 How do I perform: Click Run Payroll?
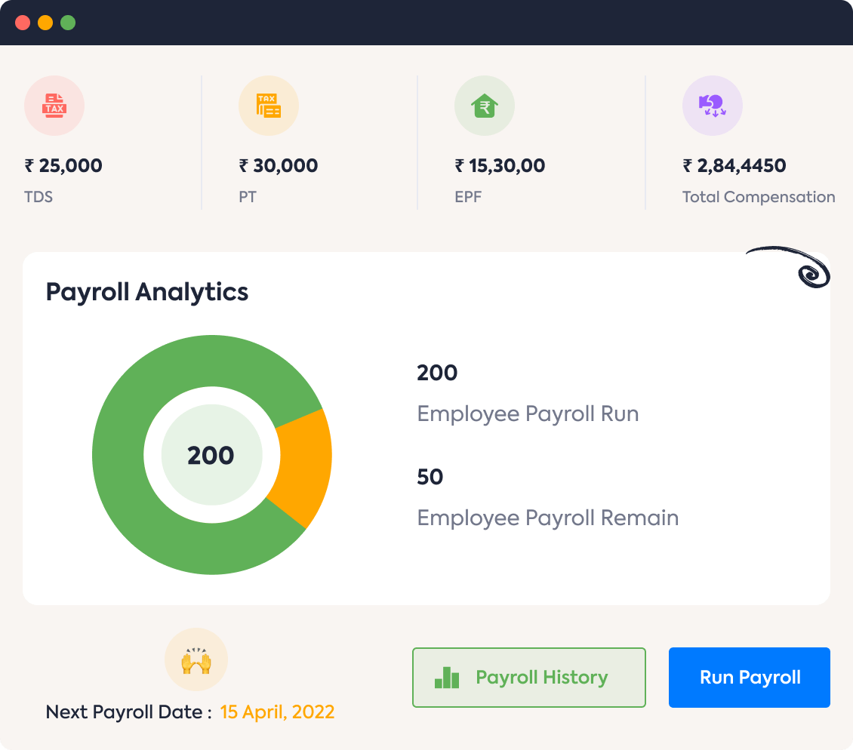pos(748,677)
